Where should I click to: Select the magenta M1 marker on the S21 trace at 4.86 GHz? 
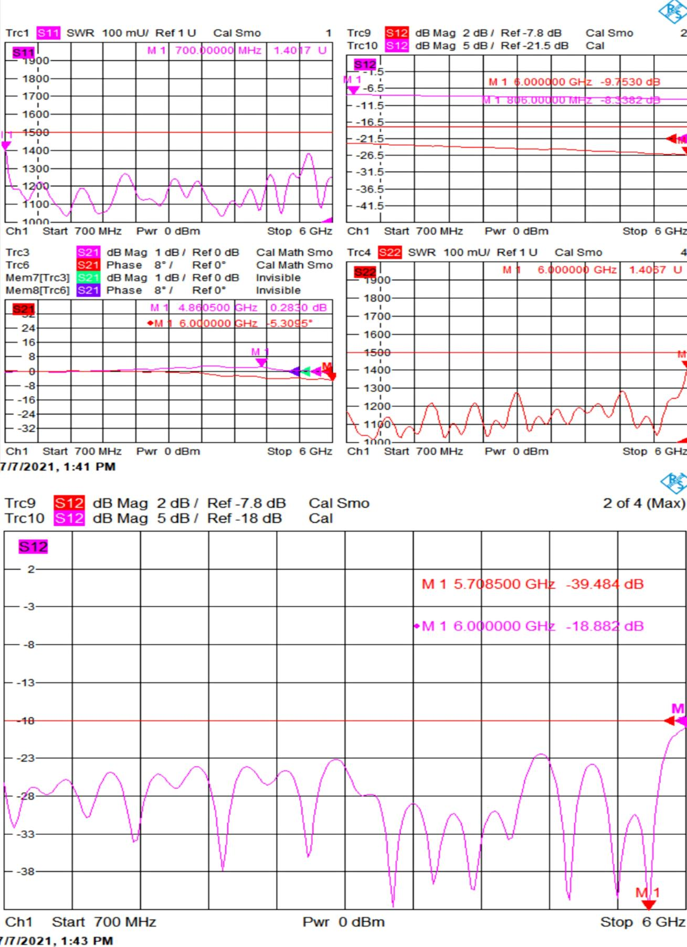261,362
